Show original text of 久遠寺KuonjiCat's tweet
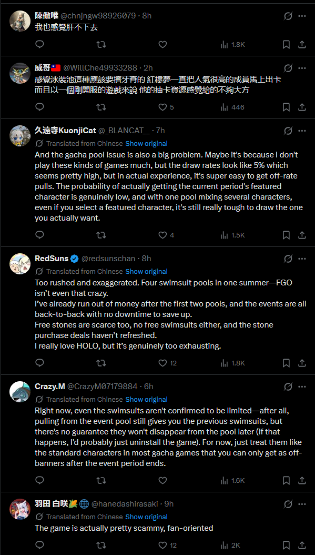Image resolution: width=315 pixels, height=555 pixels. pos(146,144)
